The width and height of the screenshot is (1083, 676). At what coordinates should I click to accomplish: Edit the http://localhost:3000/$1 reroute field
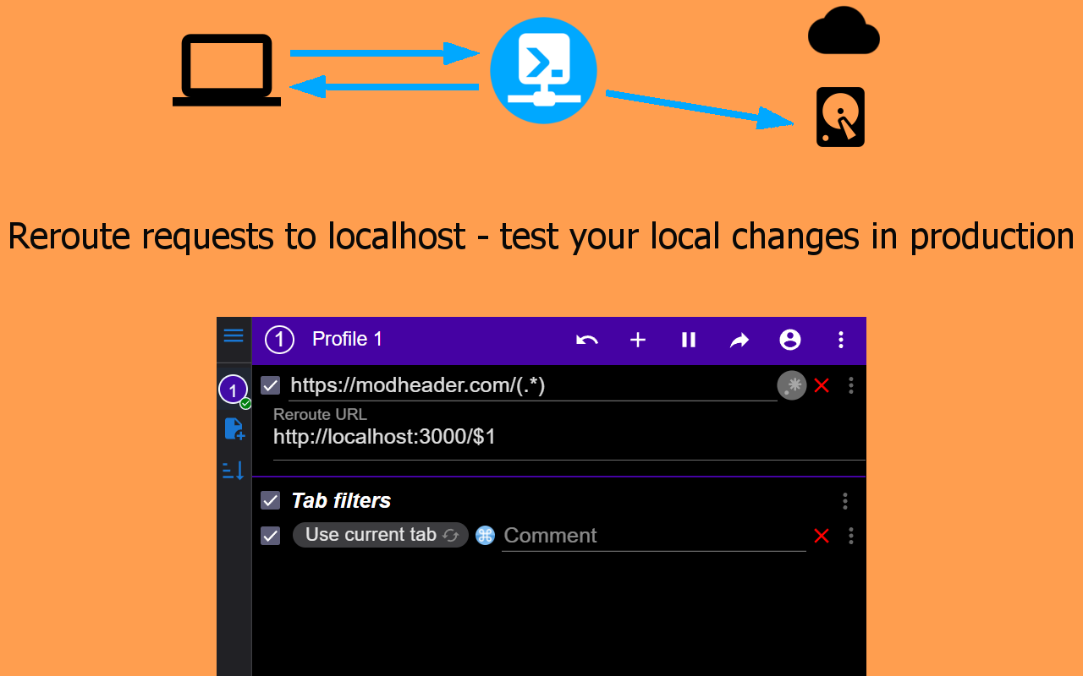pos(569,438)
